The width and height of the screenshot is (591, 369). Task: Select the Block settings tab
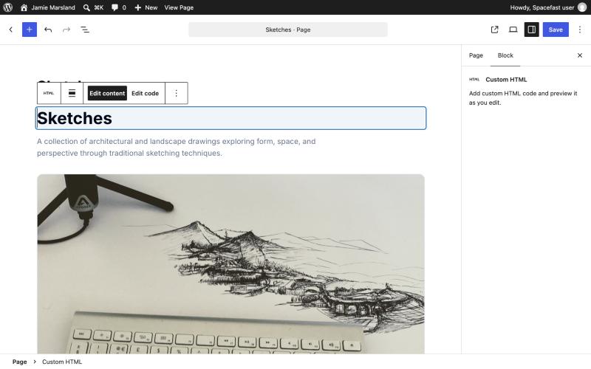505,55
